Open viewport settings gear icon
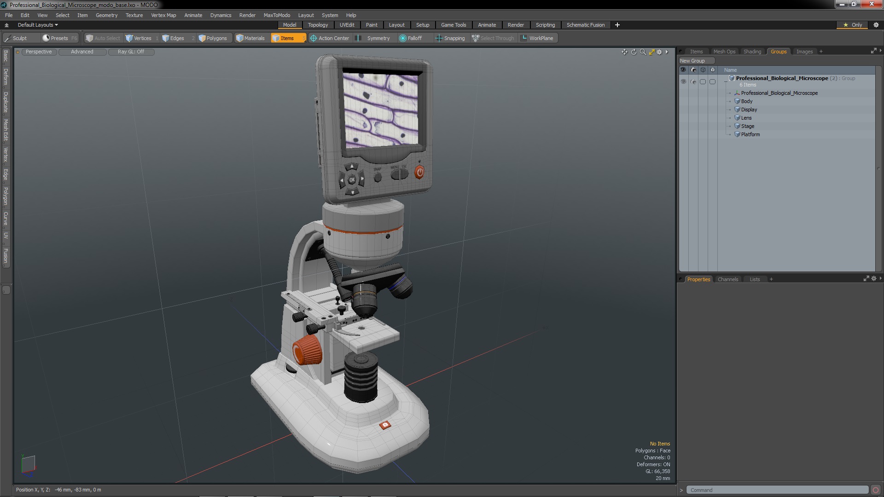This screenshot has width=884, height=497. (659, 52)
